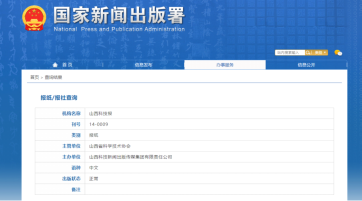The width and height of the screenshot is (362, 201).
Task: Click the 报纸 category value
Action: [93, 135]
